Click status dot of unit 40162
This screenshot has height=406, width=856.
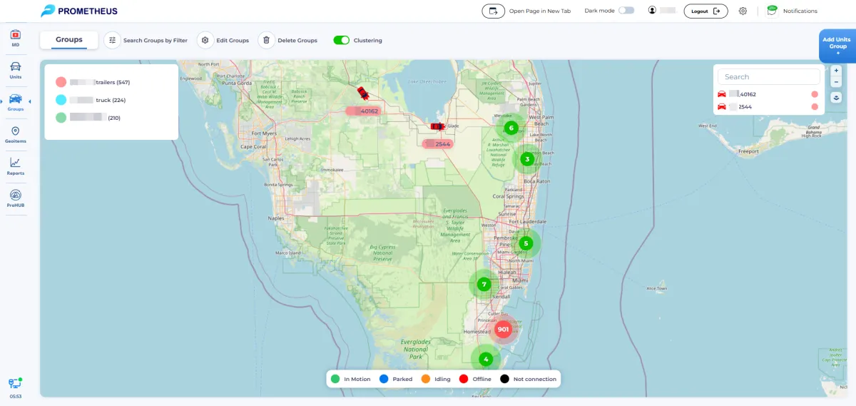click(815, 94)
